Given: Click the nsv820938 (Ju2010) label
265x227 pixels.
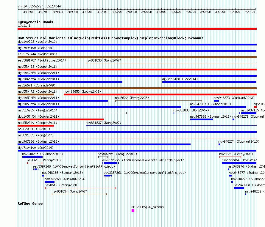Looking at the screenshot, I should [x=34, y=129].
